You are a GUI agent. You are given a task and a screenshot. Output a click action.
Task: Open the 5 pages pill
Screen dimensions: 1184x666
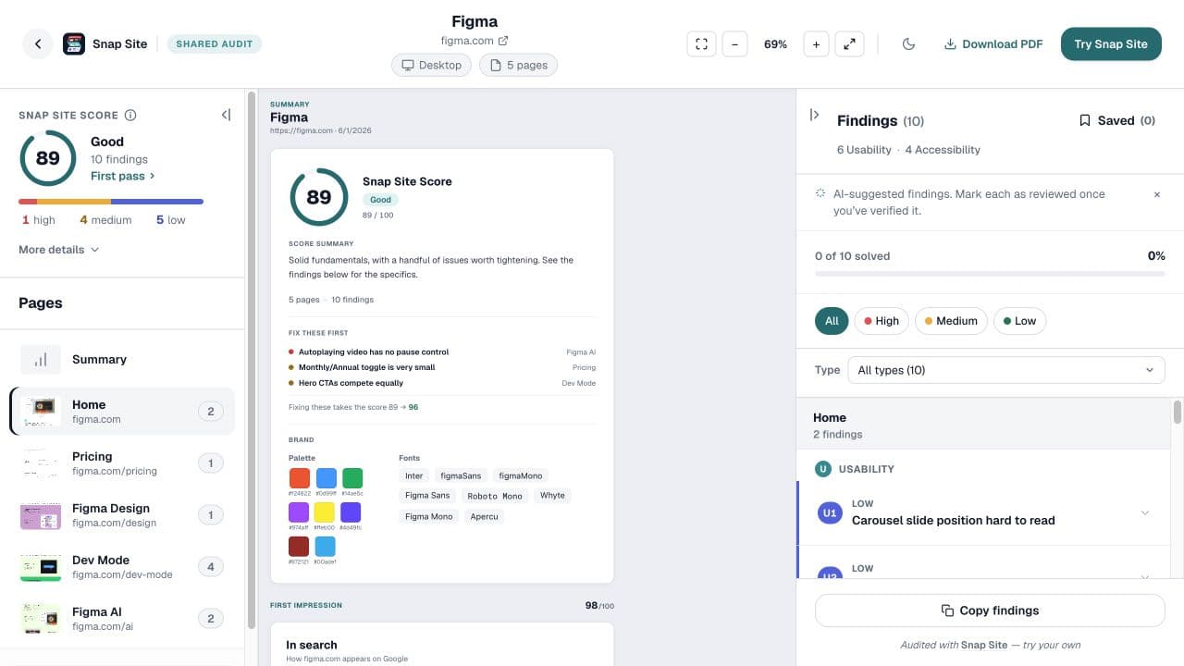click(x=519, y=65)
